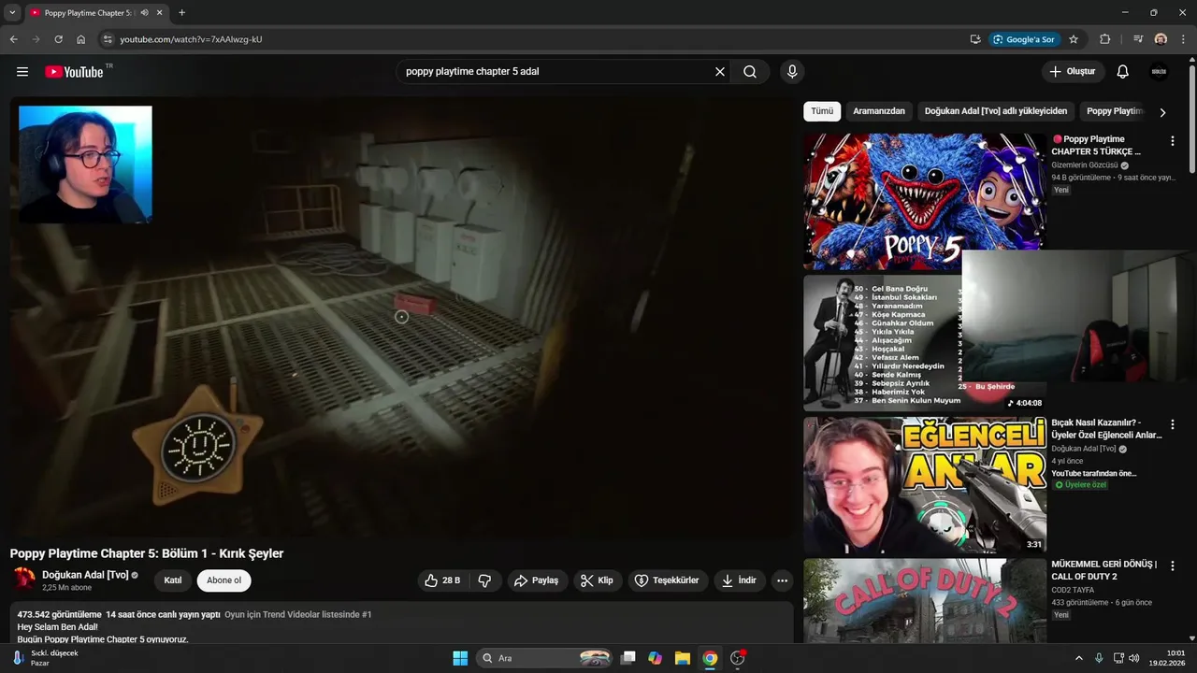Screen dimensions: 1197x673
Task: Open the Poppy Playtime CHAPTER 5 TÜRKÇE thumbnail
Action: point(925,202)
